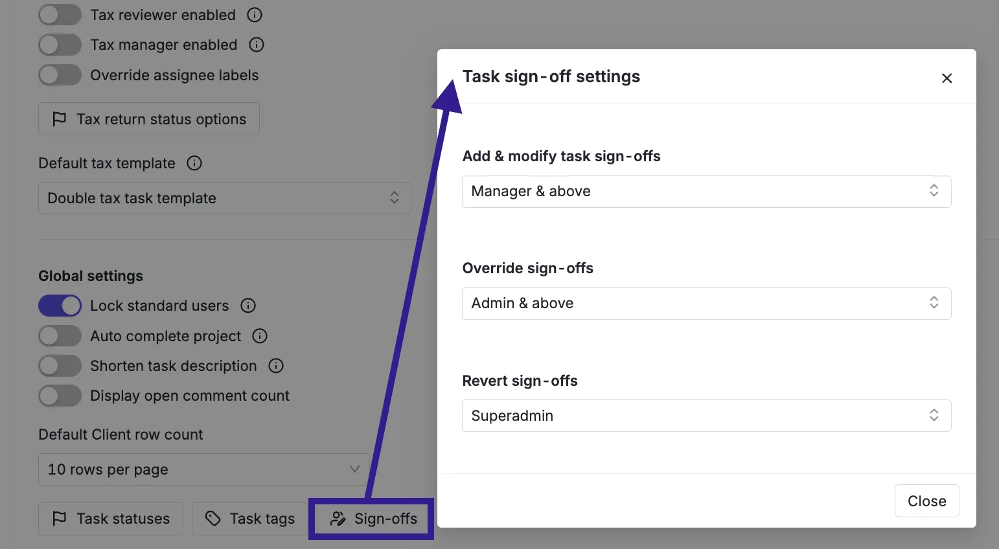999x549 pixels.
Task: Open Tax return status options
Action: click(x=149, y=119)
